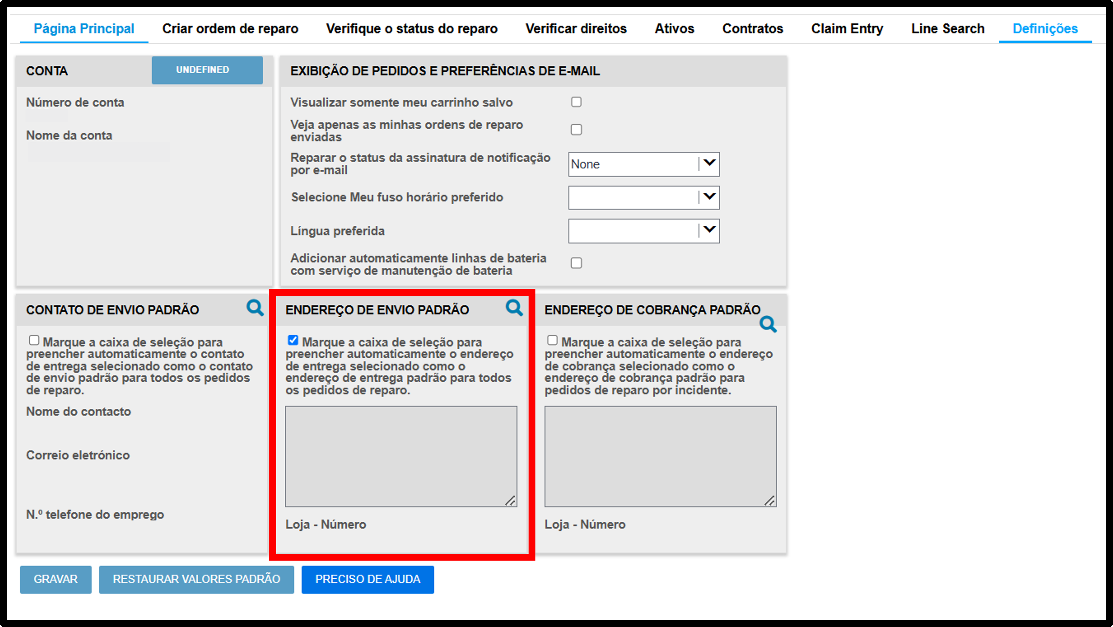Click the default shipping address text area
Screen dimensions: 1113x627
pyautogui.click(x=401, y=456)
